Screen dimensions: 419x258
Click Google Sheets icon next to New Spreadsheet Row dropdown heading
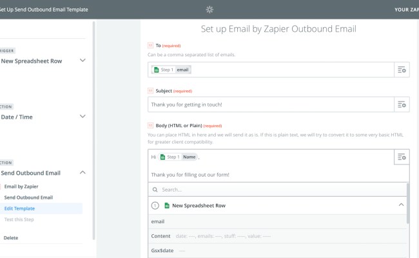167,206
